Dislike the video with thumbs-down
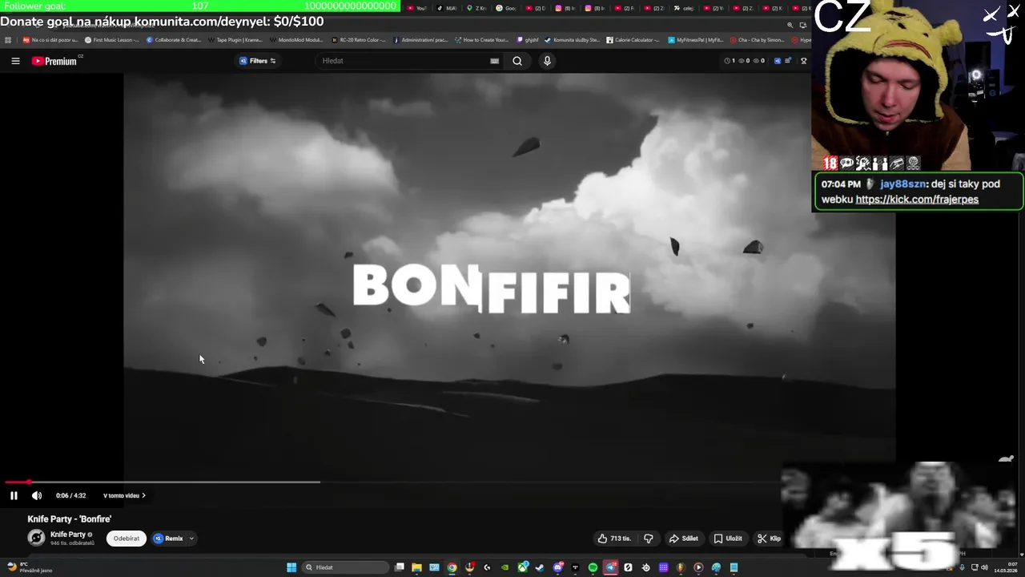This screenshot has height=577, width=1025. tap(649, 539)
